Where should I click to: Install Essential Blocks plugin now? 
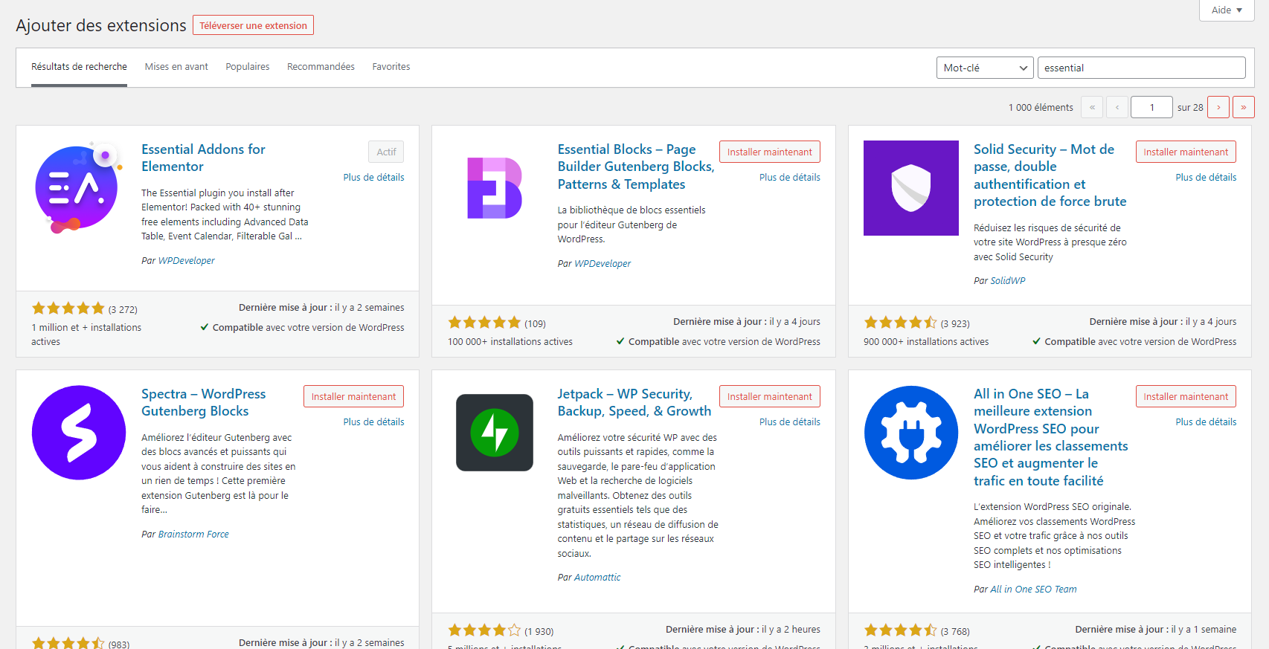point(770,152)
